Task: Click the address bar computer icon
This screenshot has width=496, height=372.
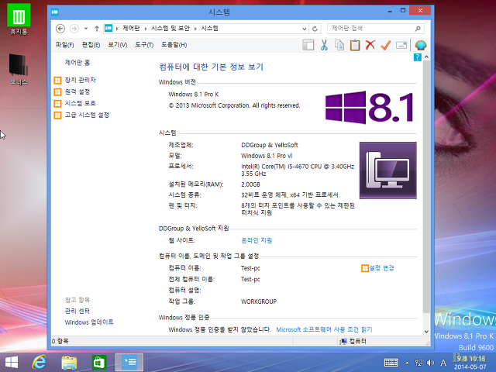Action: point(108,29)
